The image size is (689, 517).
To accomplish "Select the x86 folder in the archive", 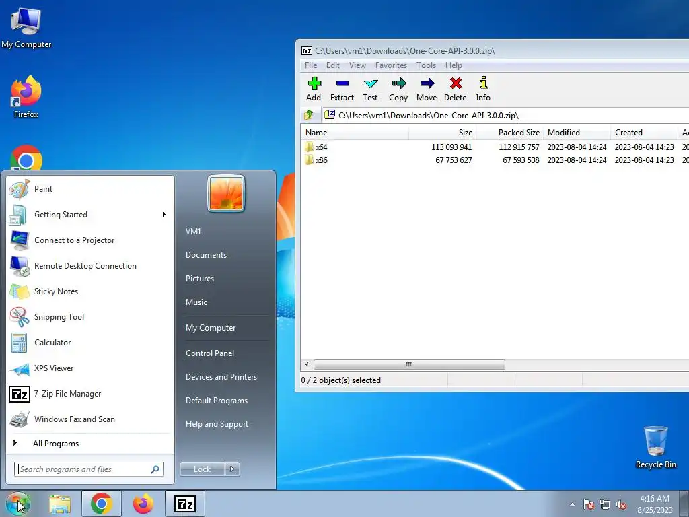I will click(x=321, y=160).
